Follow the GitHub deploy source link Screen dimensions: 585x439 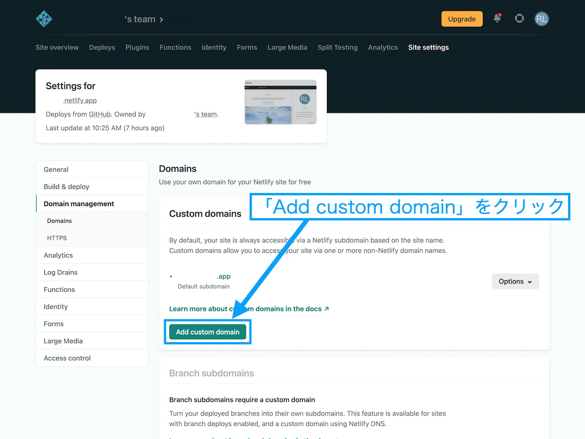point(100,114)
